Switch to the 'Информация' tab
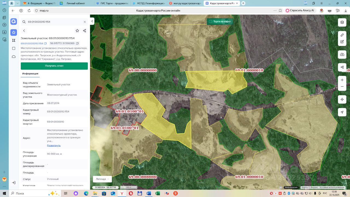The height and width of the screenshot is (197, 350). [x=30, y=74]
